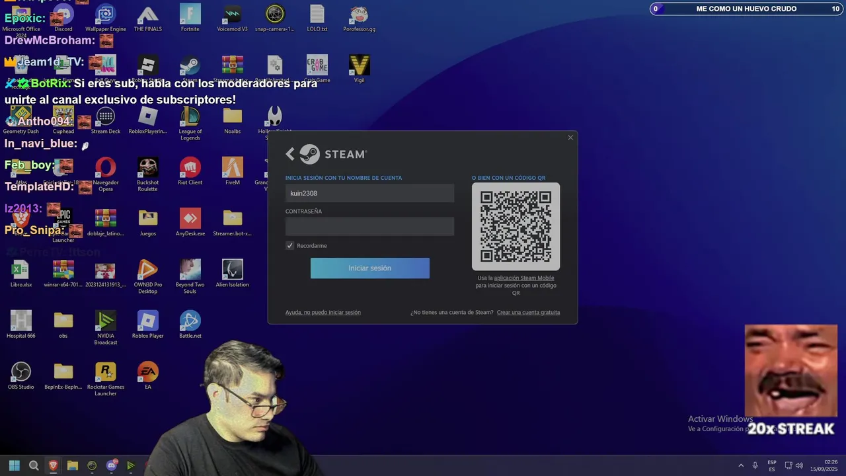Screen dimensions: 846x476
Task: Open the Windows Start menu
Action: tap(14, 465)
